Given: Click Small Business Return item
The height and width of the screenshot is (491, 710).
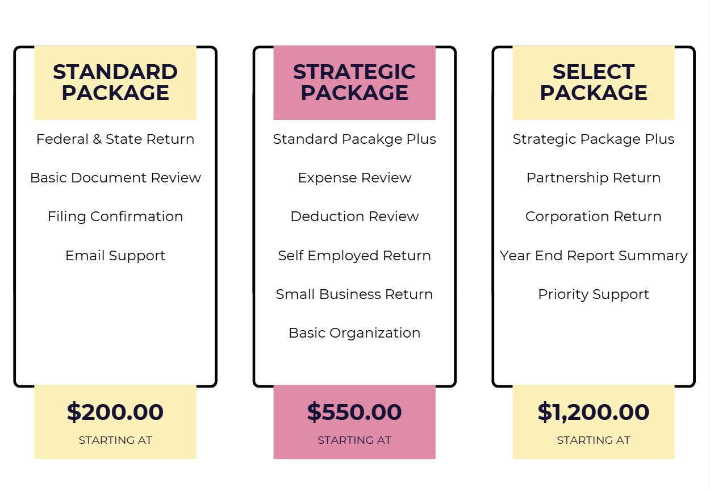Looking at the screenshot, I should [354, 294].
